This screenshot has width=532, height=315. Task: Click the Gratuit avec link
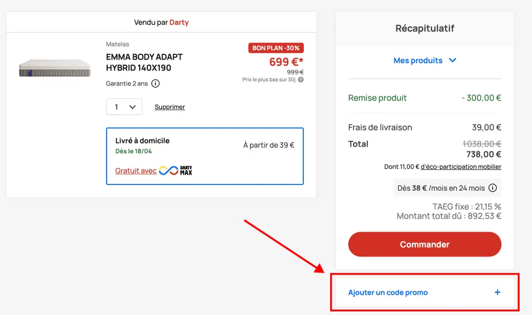[x=136, y=170]
